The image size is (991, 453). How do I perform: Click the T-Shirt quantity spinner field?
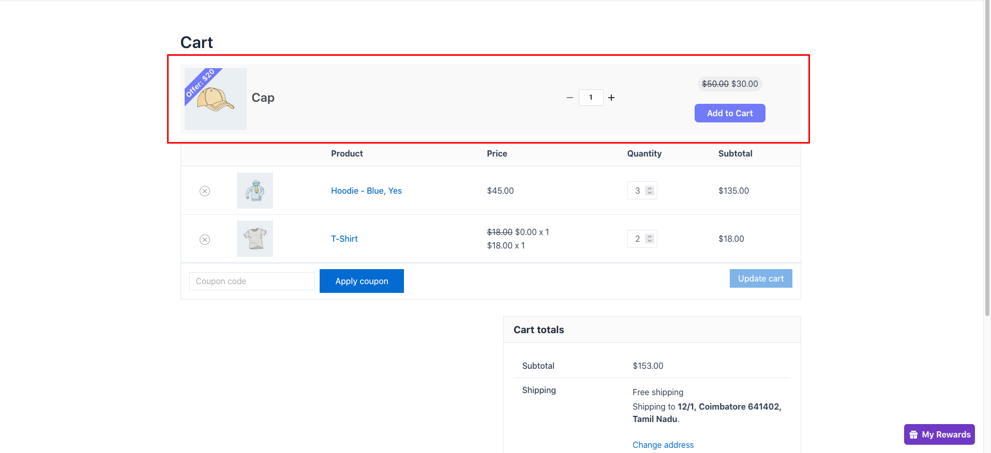(638, 239)
